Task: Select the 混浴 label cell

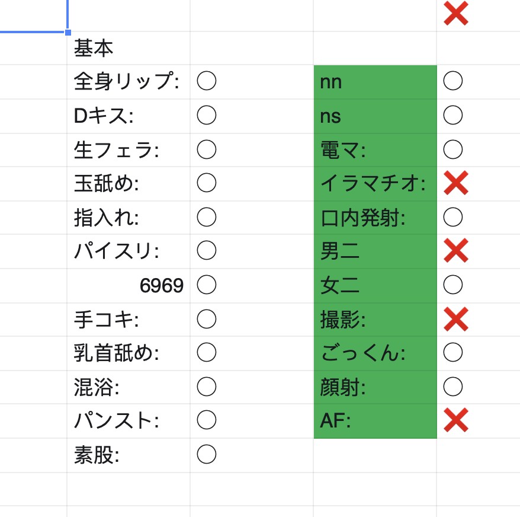Action: coord(129,387)
